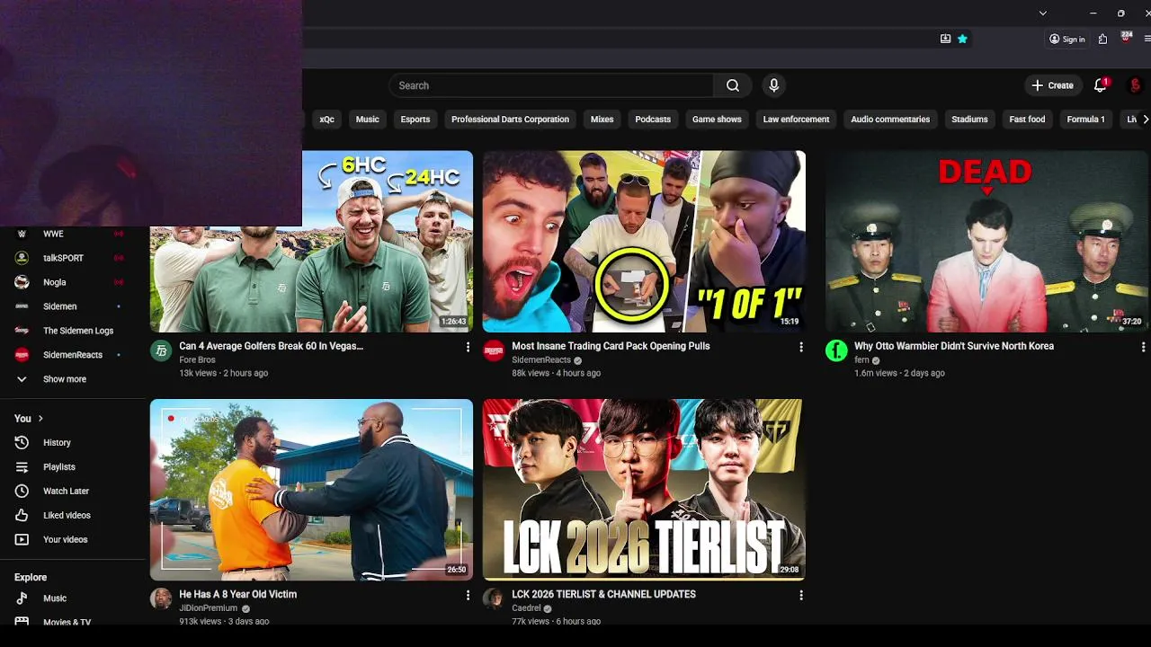The image size is (1151, 647).
Task: Open options menu for Fore Bros golf video
Action: [x=468, y=347]
